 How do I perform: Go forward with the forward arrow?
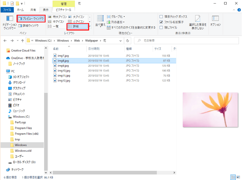(x=12, y=41)
